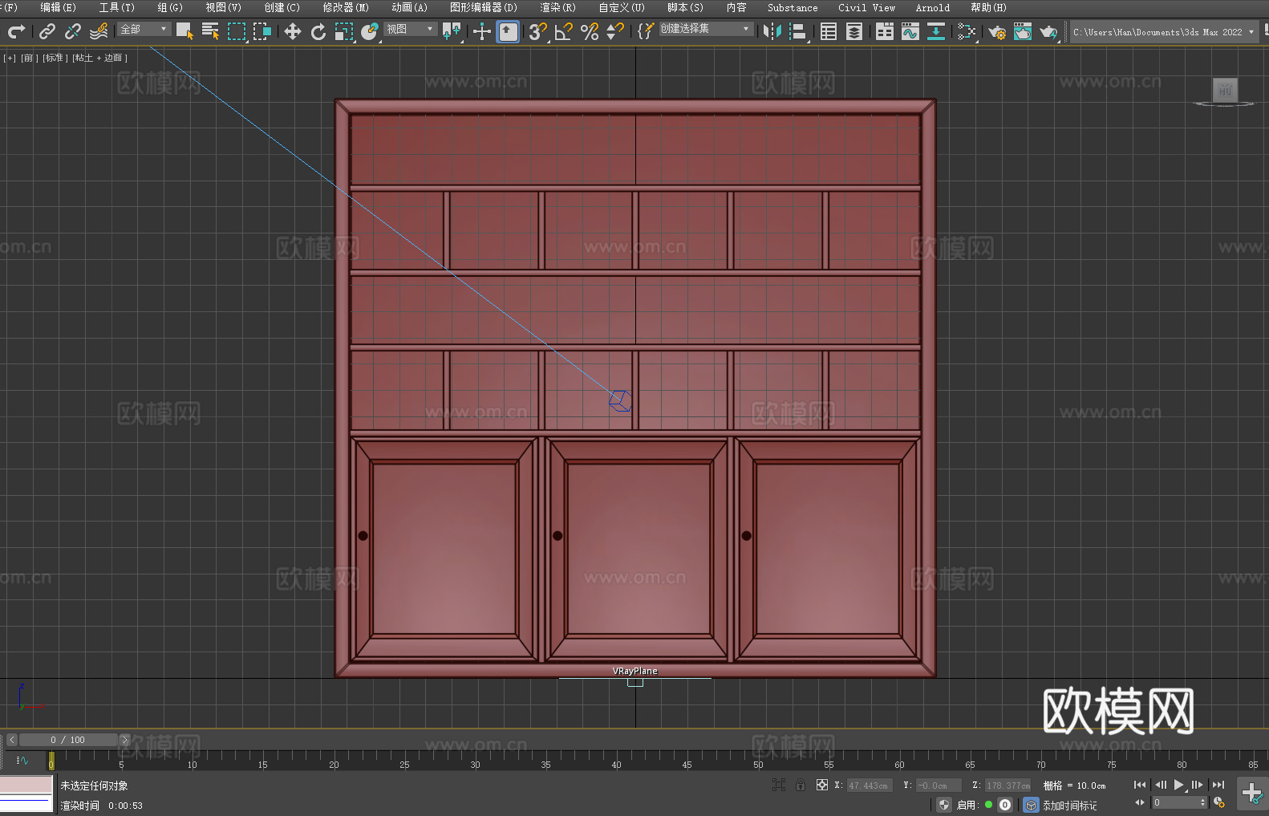The width and height of the screenshot is (1269, 816).
Task: Toggle Keyboard Shortcut Override button
Action: coord(508,31)
